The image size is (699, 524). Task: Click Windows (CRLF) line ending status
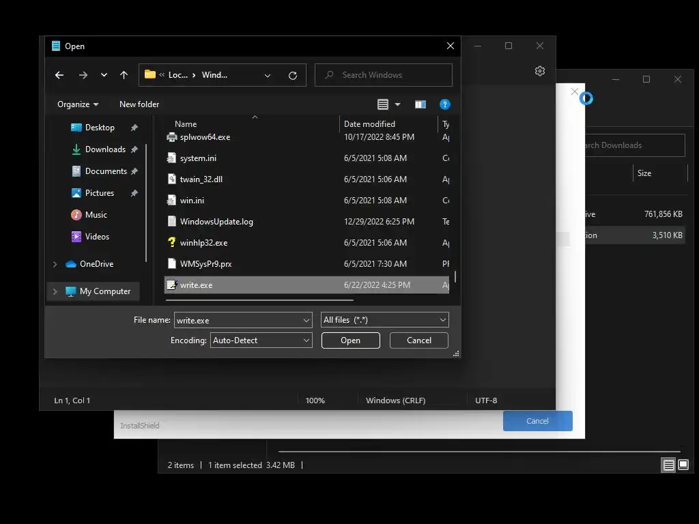(396, 401)
